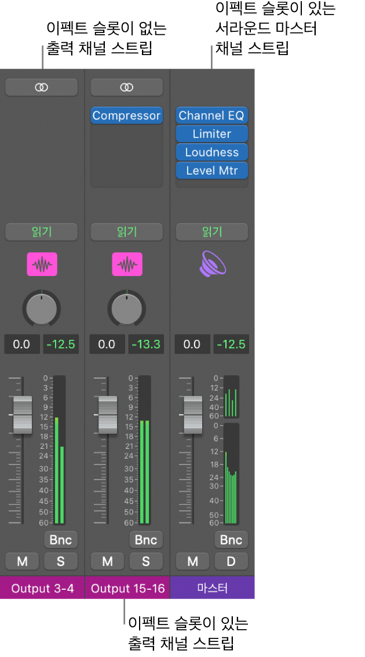Open the Compressor plug-in on Output 15-16
Viewport: 365px width, 657px height.
pos(126,115)
